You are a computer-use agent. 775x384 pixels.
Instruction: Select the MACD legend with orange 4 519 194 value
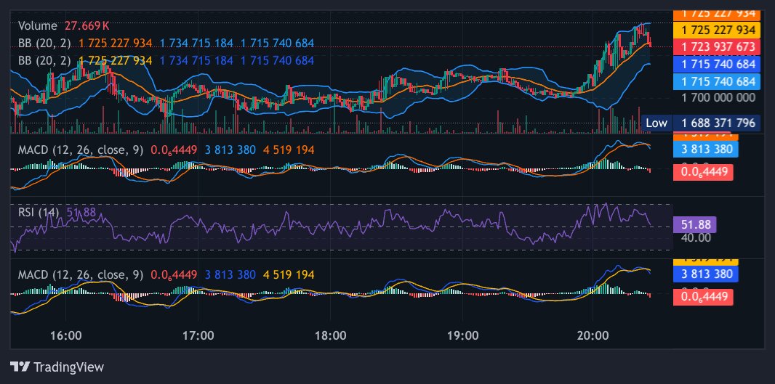[166, 150]
